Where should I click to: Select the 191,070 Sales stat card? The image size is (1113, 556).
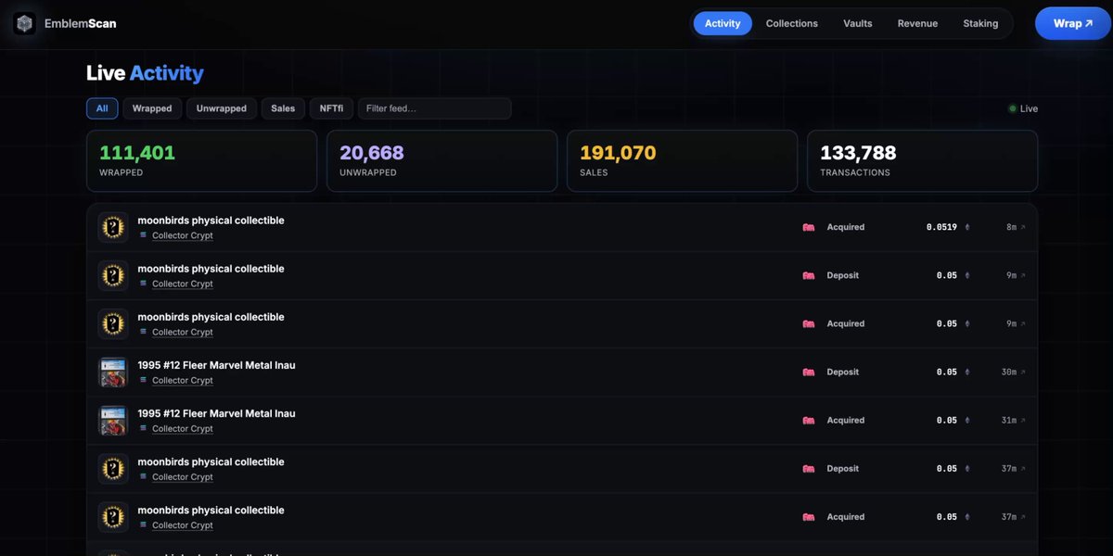click(682, 161)
